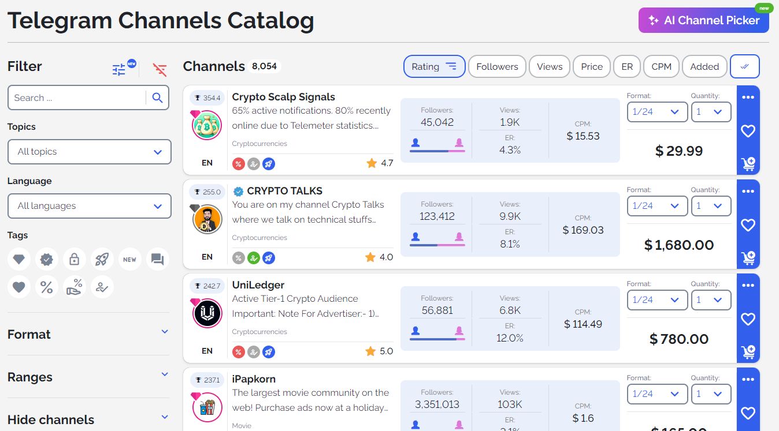
Task: Sort channels by Rating
Action: tap(434, 66)
